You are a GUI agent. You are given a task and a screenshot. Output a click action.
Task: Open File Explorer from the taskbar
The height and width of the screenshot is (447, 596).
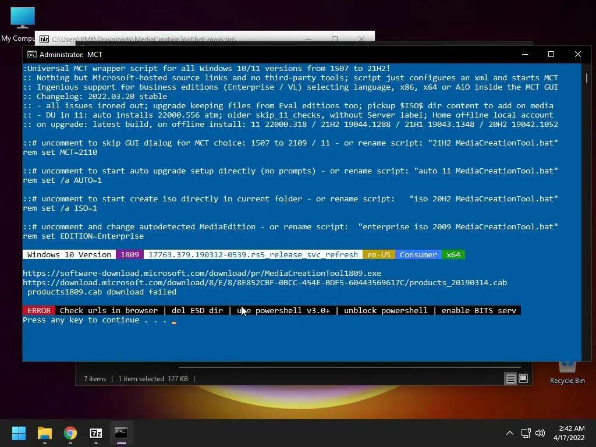[44, 433]
